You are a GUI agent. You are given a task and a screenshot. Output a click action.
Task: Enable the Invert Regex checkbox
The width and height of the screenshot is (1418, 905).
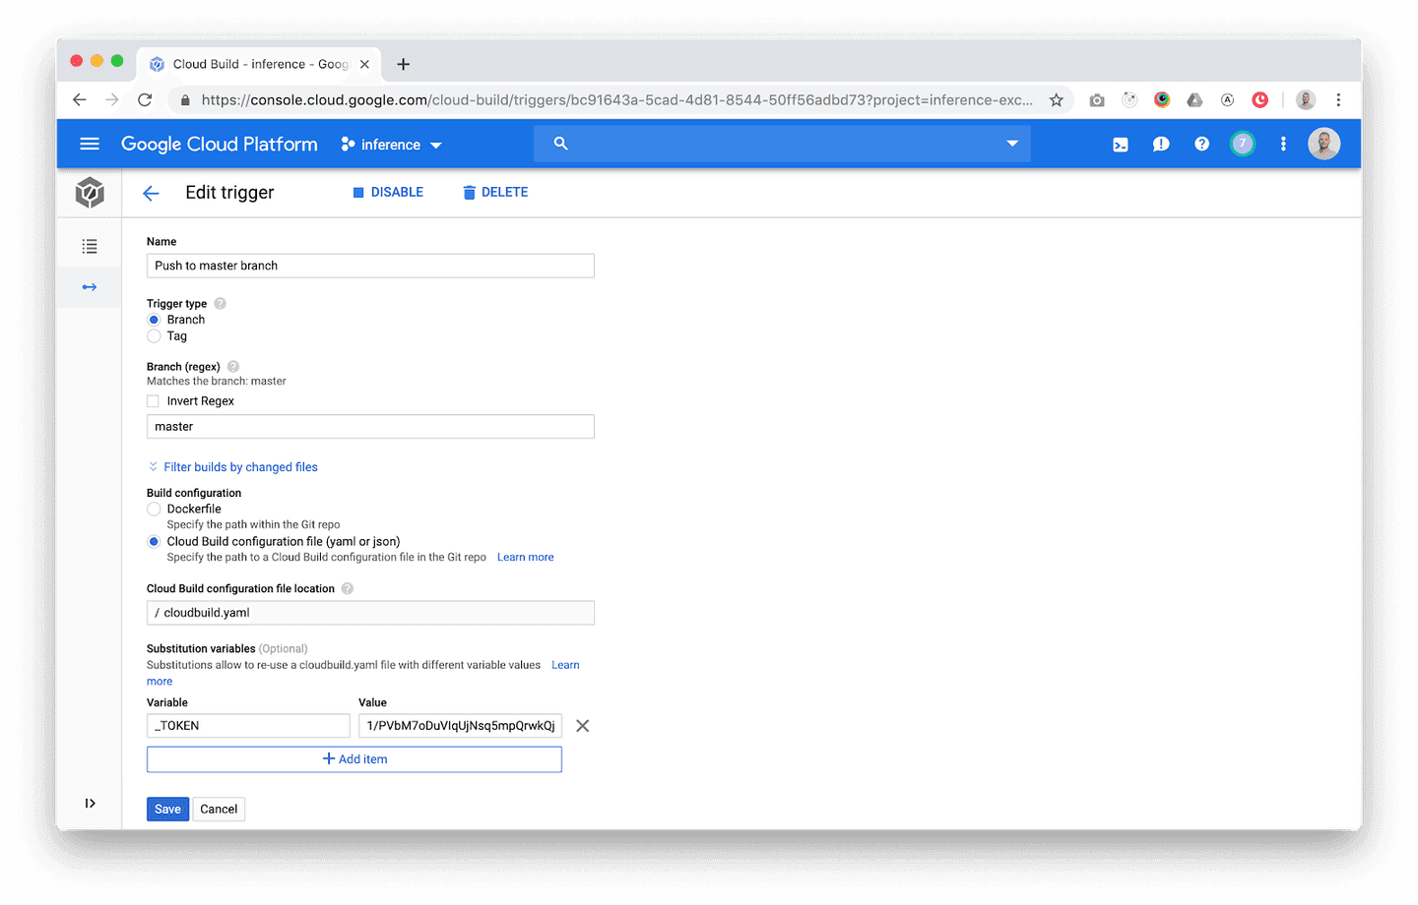click(154, 401)
